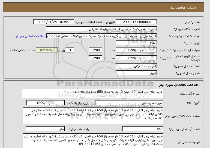Click the unit of measure field متر

click(45, 129)
